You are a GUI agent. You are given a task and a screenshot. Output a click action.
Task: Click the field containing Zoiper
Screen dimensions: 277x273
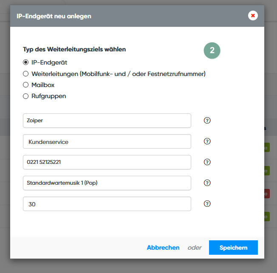tap(107, 121)
